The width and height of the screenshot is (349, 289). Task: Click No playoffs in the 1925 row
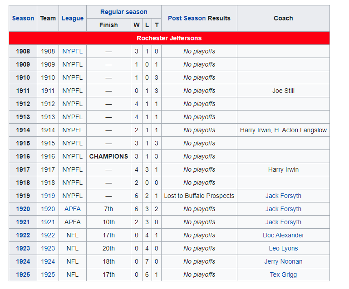pos(199,275)
